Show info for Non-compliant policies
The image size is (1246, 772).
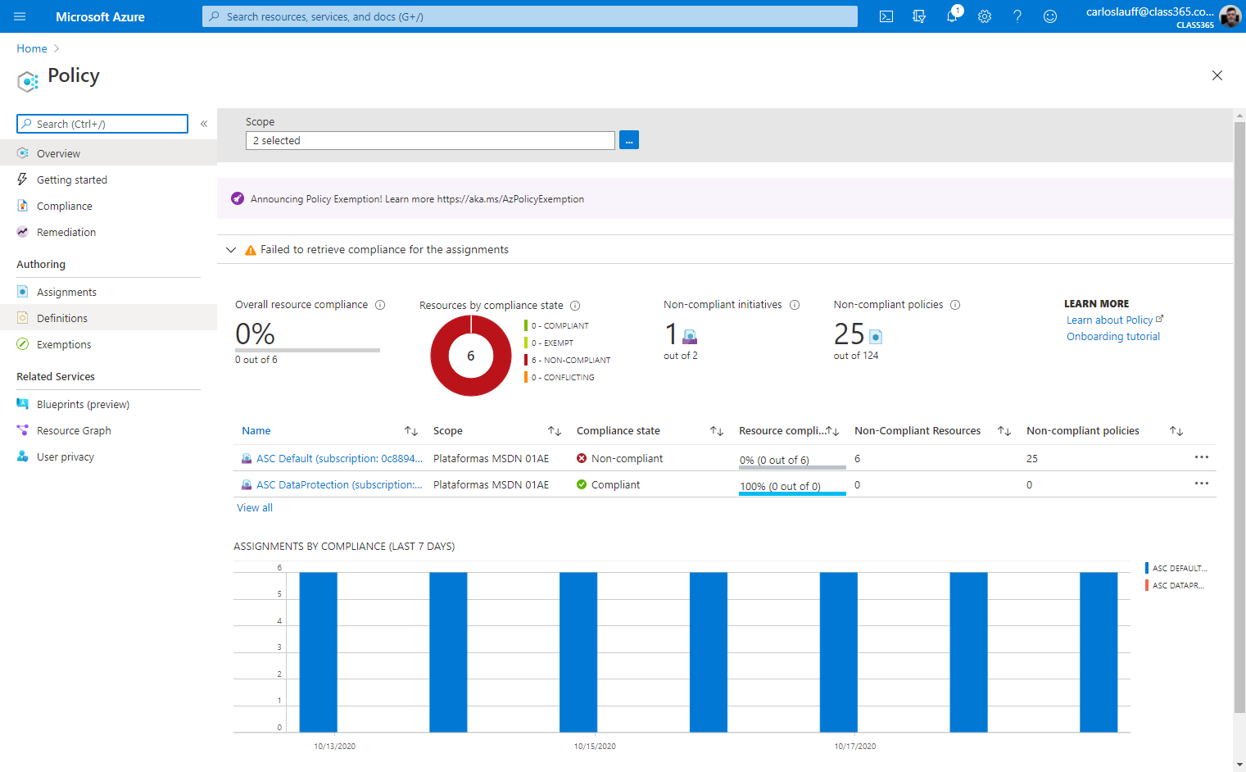pos(955,305)
